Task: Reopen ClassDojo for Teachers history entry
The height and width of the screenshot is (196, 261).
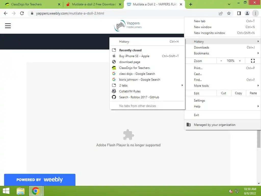Action: [147, 68]
